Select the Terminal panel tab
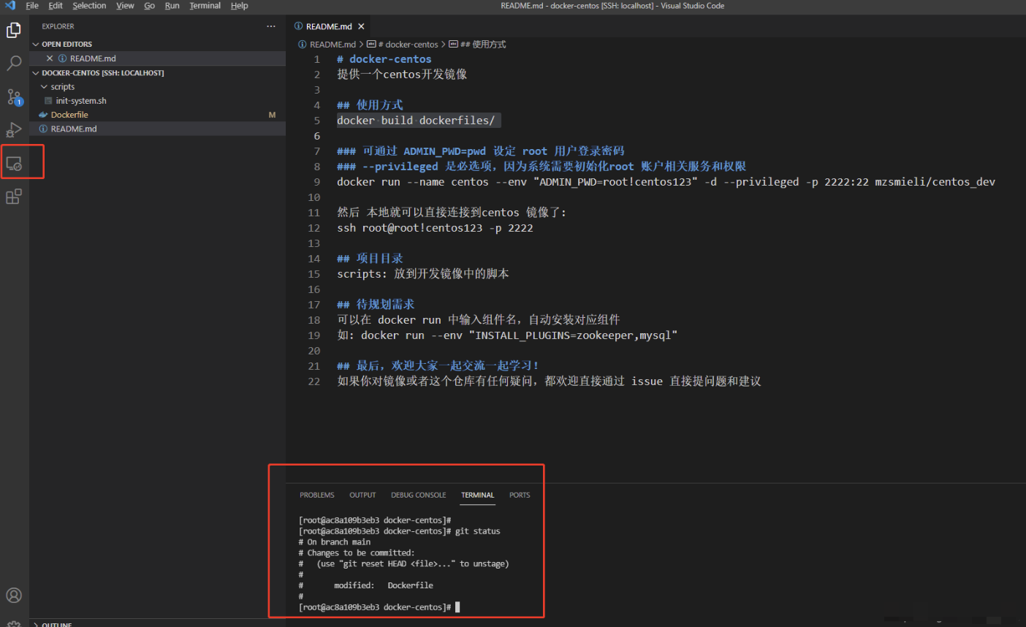 pyautogui.click(x=478, y=495)
